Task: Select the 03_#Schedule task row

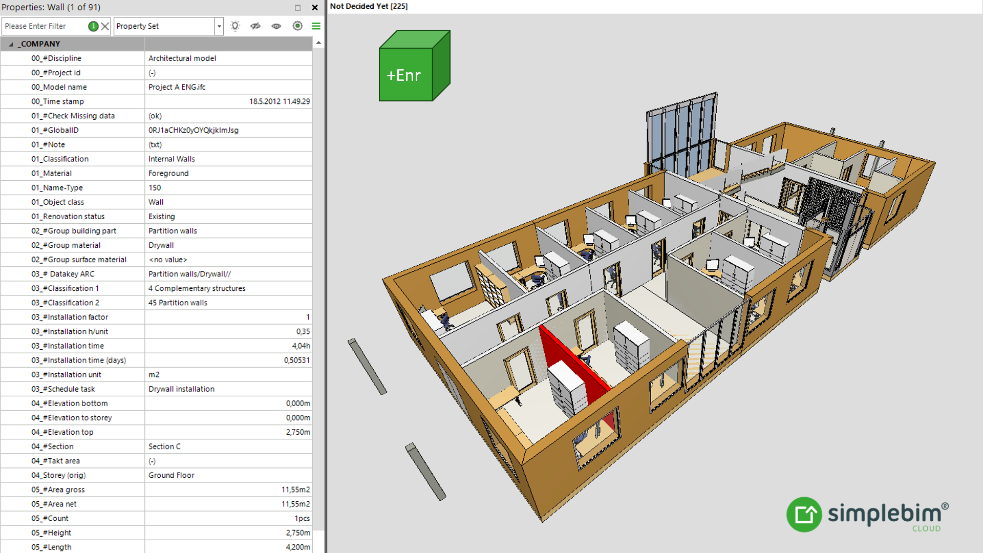Action: 63,389
